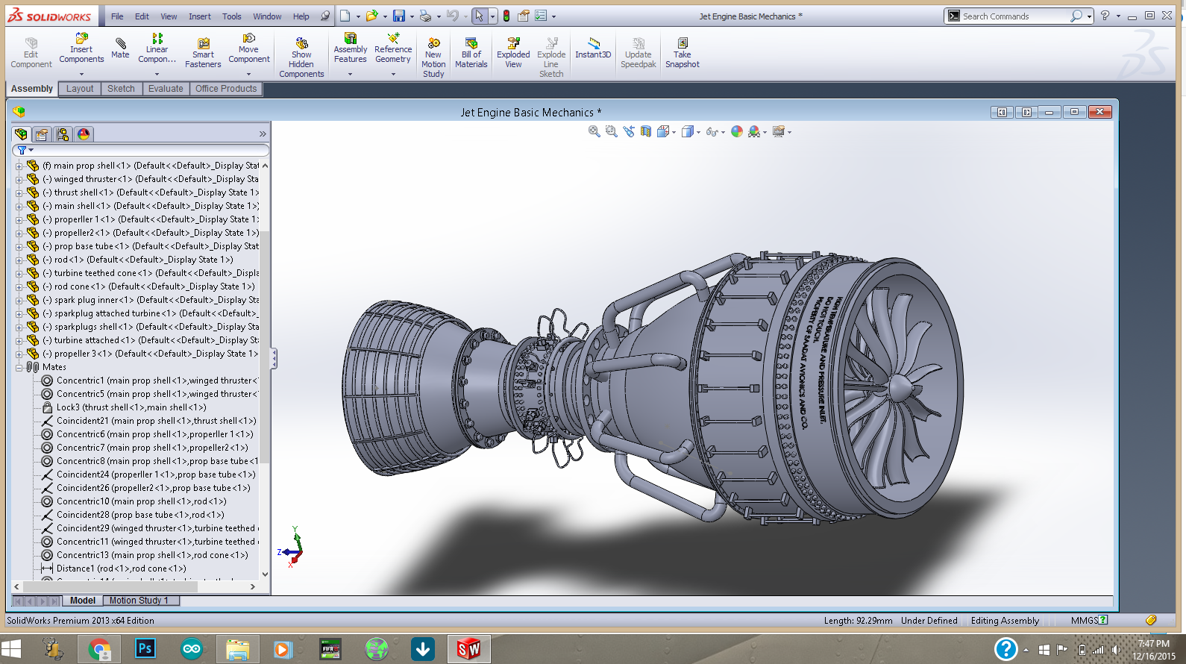This screenshot has width=1186, height=664.
Task: Switch to the Evaluate tab
Action: pyautogui.click(x=166, y=89)
